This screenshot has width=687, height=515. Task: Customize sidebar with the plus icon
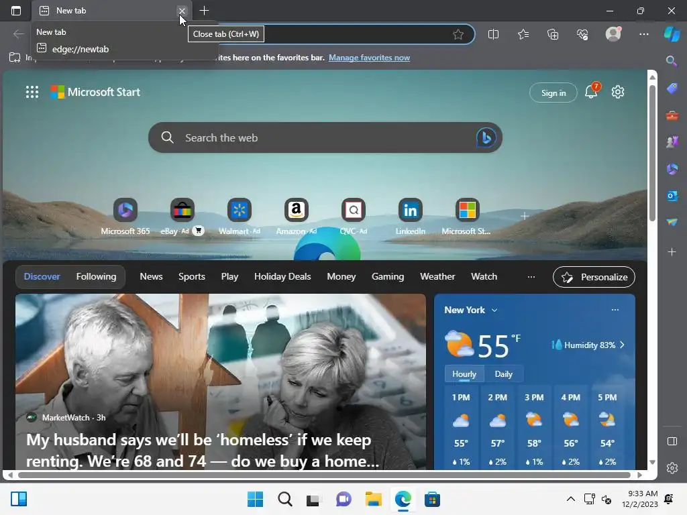pos(672,252)
